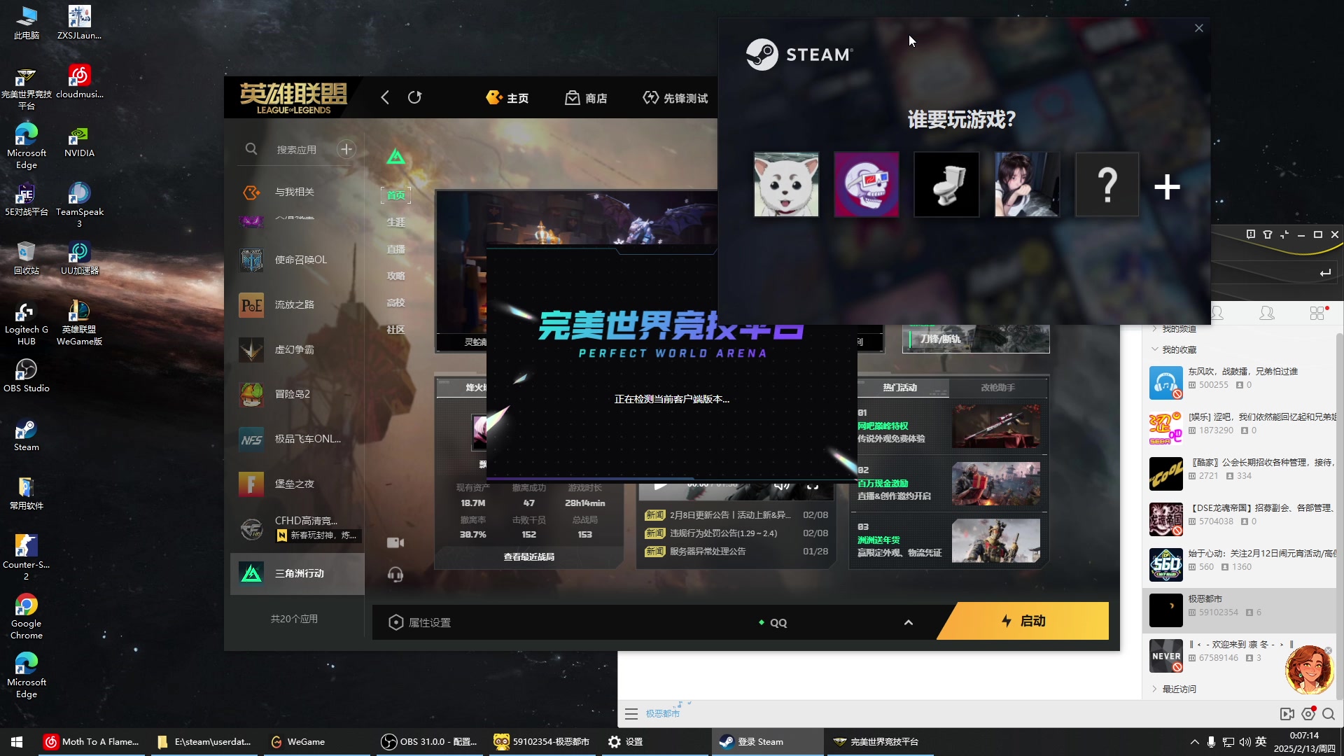The width and height of the screenshot is (1344, 756).
Task: Click 查看最近战局 link
Action: click(x=529, y=557)
